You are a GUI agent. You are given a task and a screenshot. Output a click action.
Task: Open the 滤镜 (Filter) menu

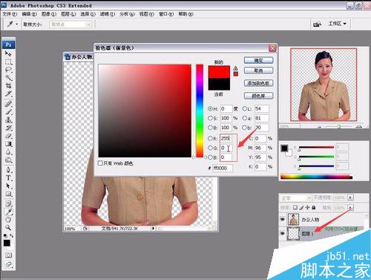108,14
